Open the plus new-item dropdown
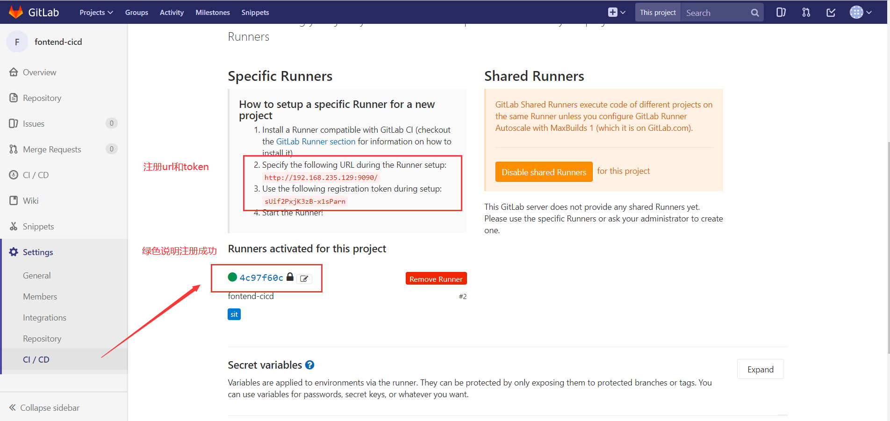890x421 pixels. tap(617, 13)
